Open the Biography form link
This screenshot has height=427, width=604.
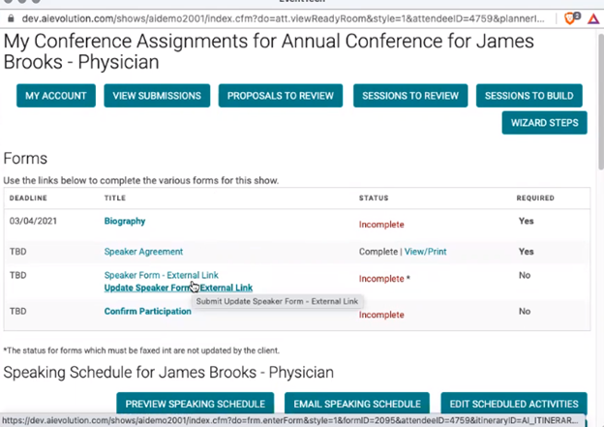tap(125, 221)
